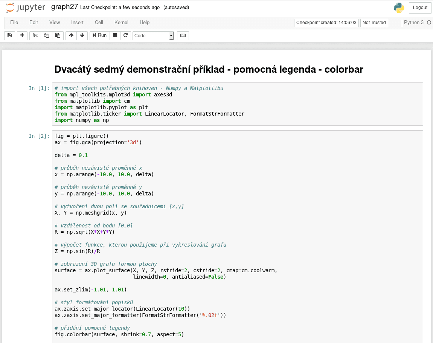The width and height of the screenshot is (433, 343).
Task: Click the Jupyter logo
Action: 25,8
